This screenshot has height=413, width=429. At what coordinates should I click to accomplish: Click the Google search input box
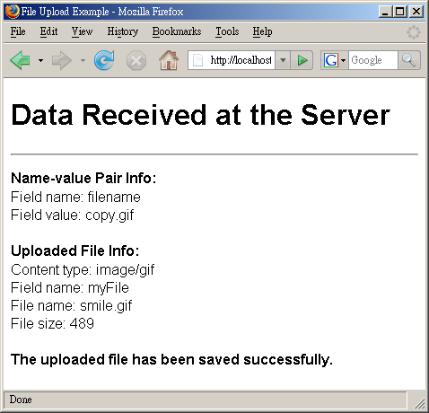[373, 60]
